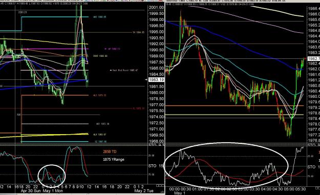Click the 'Apr 30 Sun' date label
320x195 pixels.
[x=31, y=191]
